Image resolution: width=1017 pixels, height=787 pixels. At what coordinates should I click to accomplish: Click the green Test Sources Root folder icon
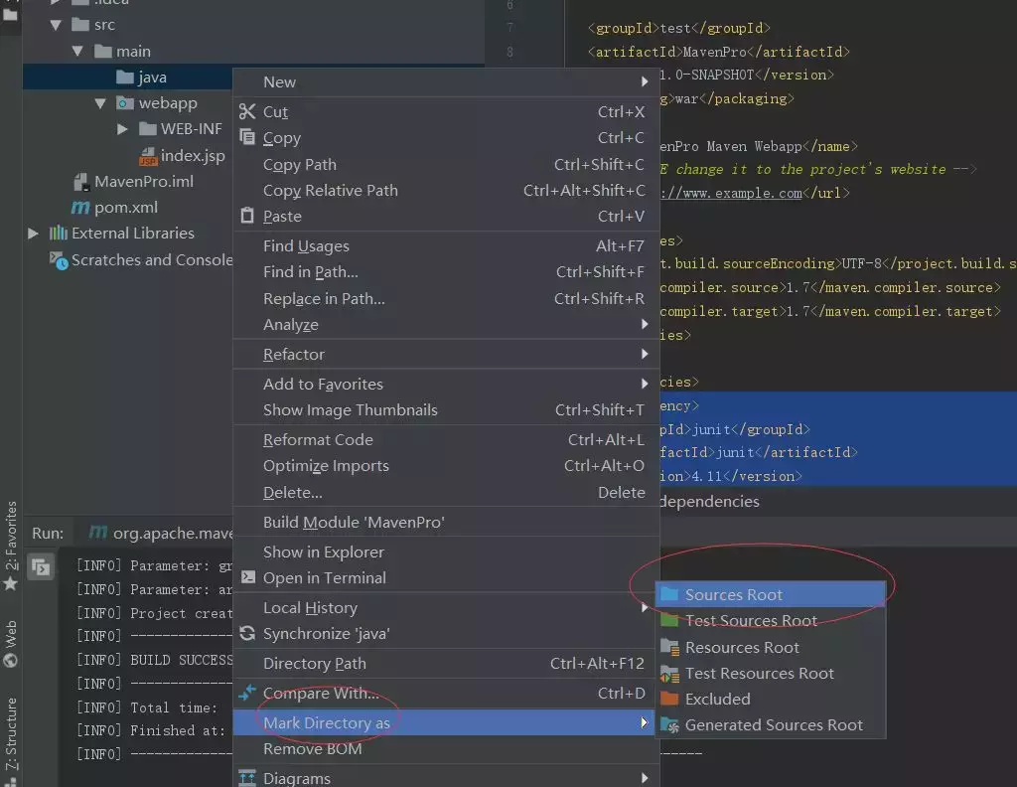pyautogui.click(x=669, y=620)
